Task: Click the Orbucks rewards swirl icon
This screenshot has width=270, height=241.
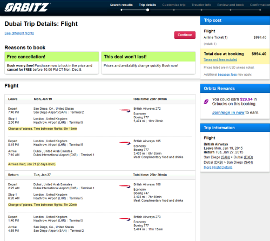Action: point(206,102)
